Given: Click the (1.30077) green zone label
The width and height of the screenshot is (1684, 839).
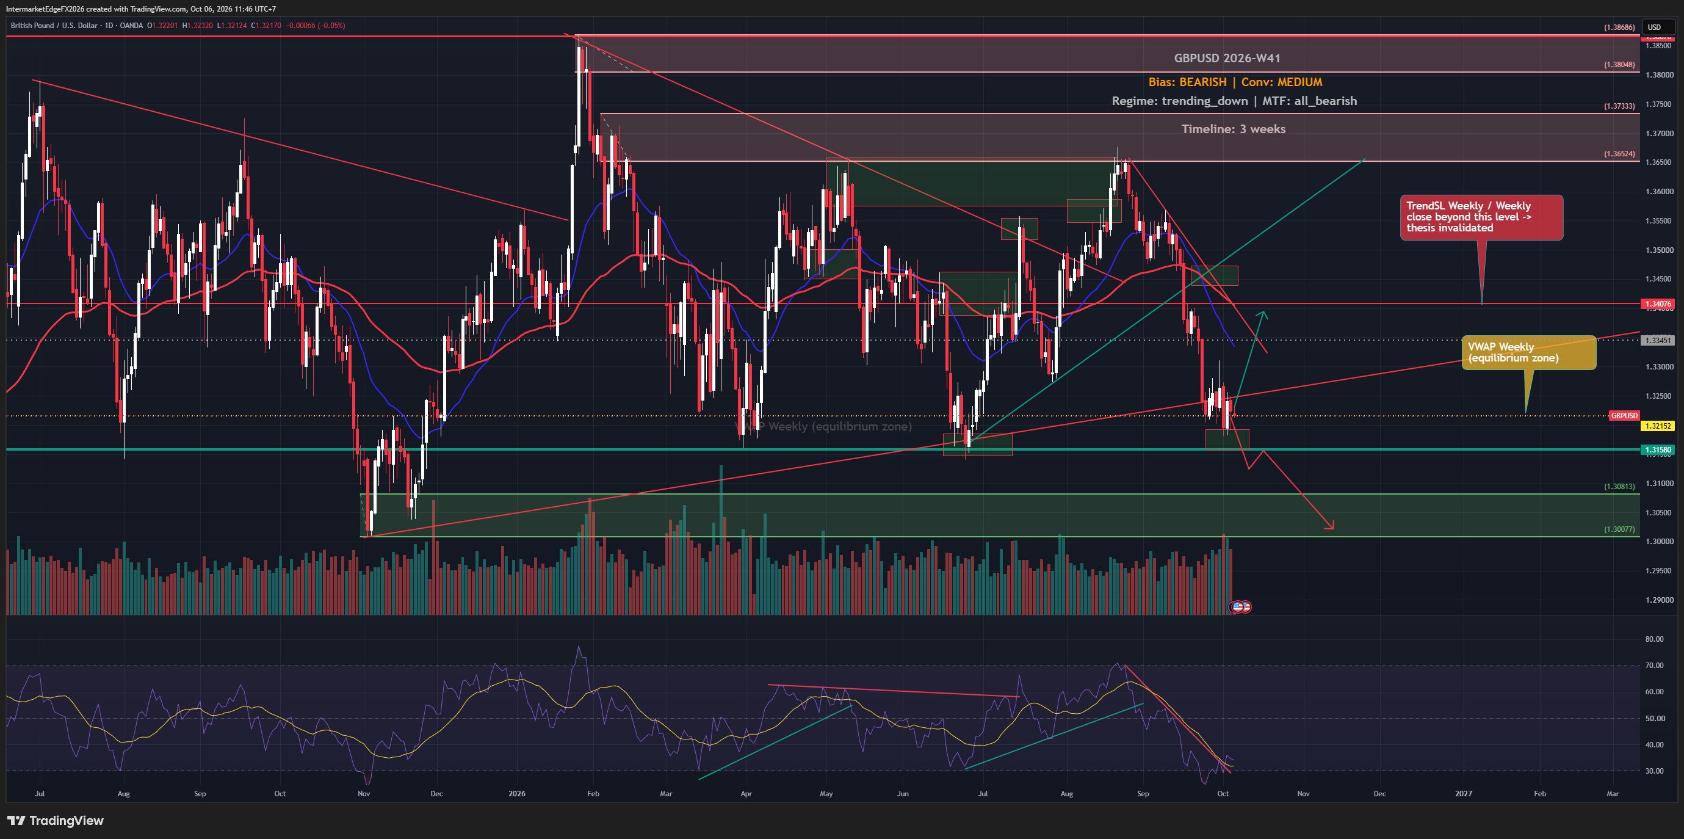Looking at the screenshot, I should [1619, 529].
